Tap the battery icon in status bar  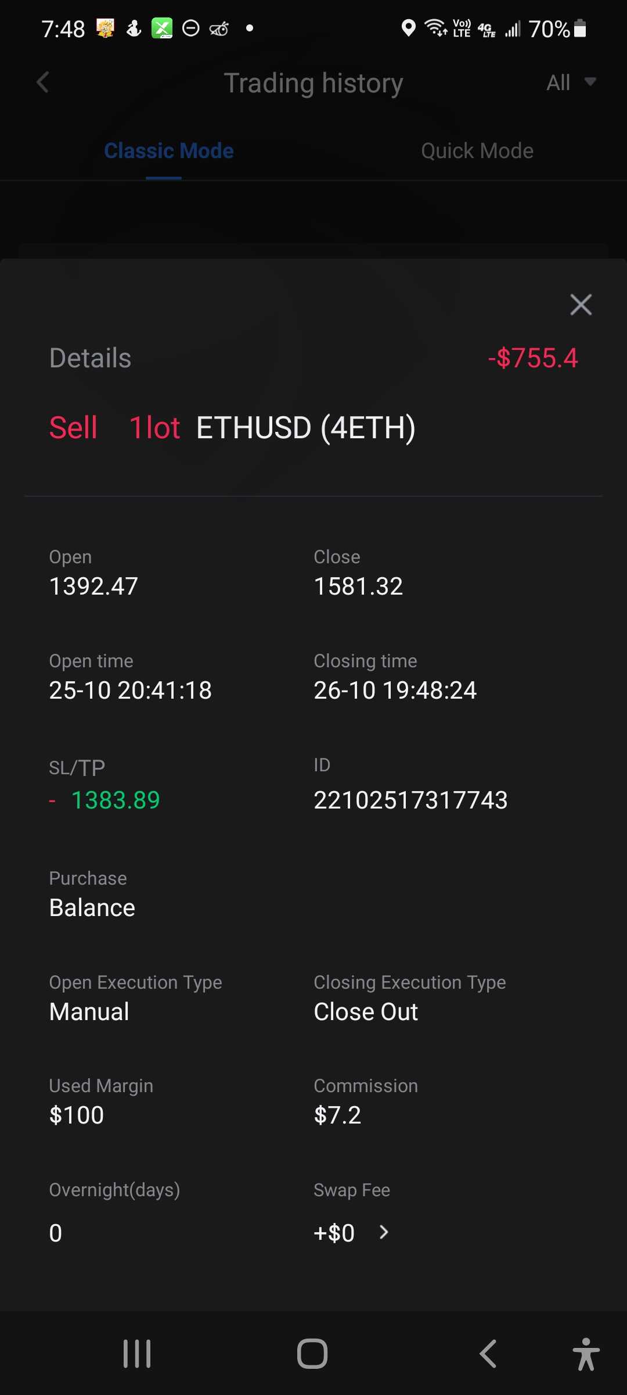click(580, 28)
